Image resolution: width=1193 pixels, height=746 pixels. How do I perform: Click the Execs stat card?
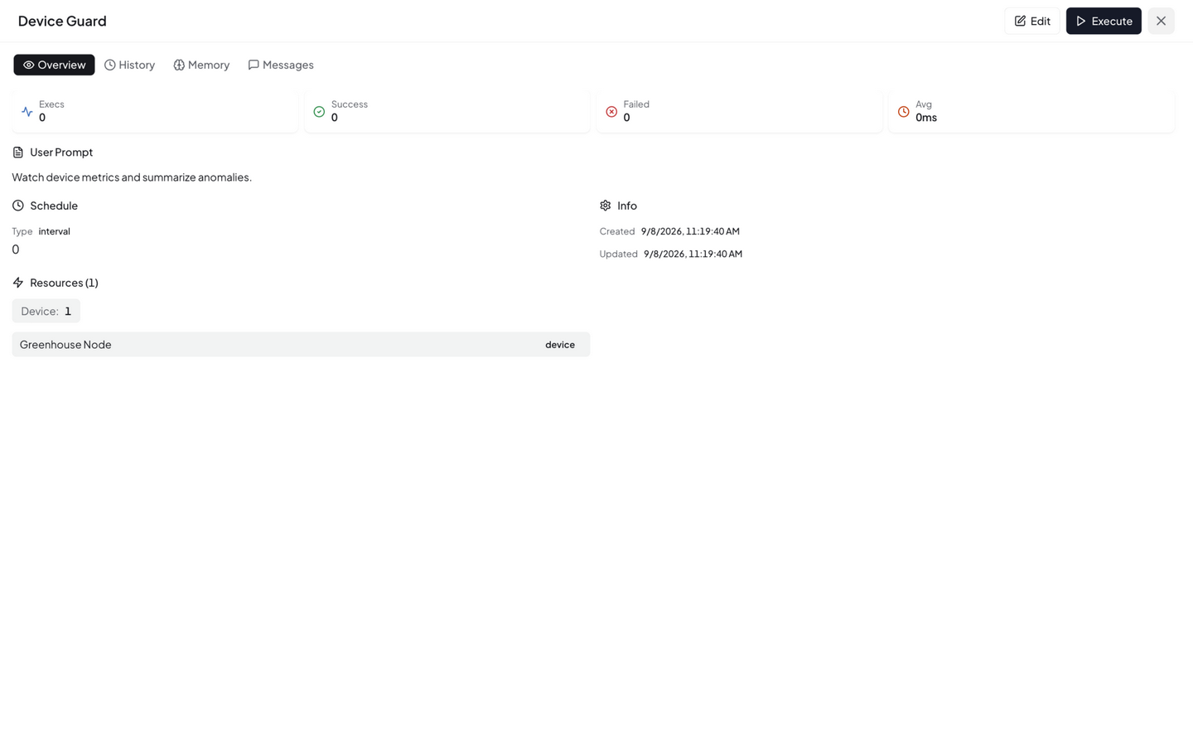pyautogui.click(x=155, y=111)
